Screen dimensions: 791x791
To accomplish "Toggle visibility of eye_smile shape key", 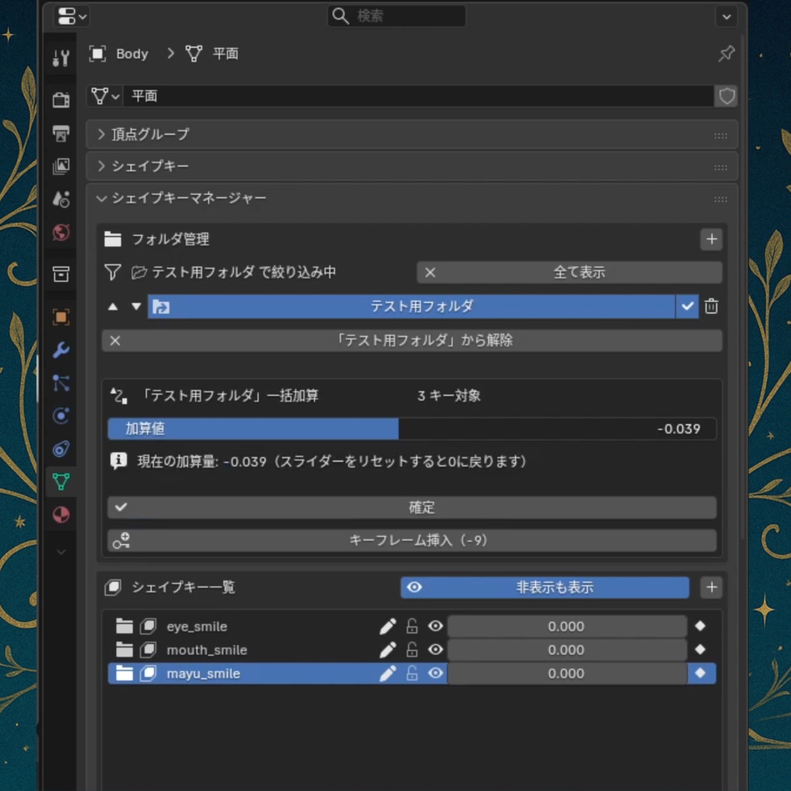I will 435,626.
